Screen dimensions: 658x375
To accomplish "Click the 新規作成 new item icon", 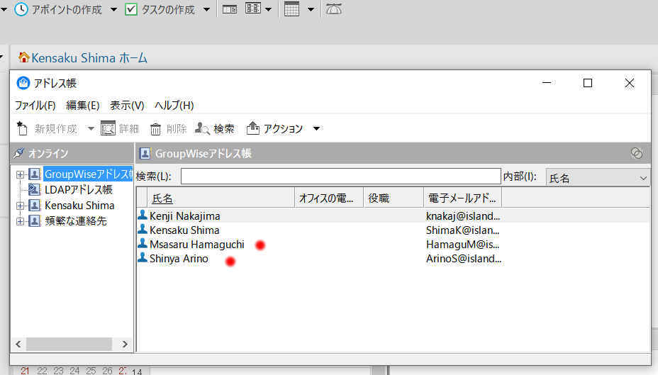I will click(x=22, y=128).
